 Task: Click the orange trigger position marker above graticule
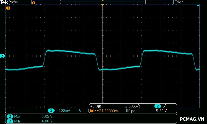click(x=103, y=5)
